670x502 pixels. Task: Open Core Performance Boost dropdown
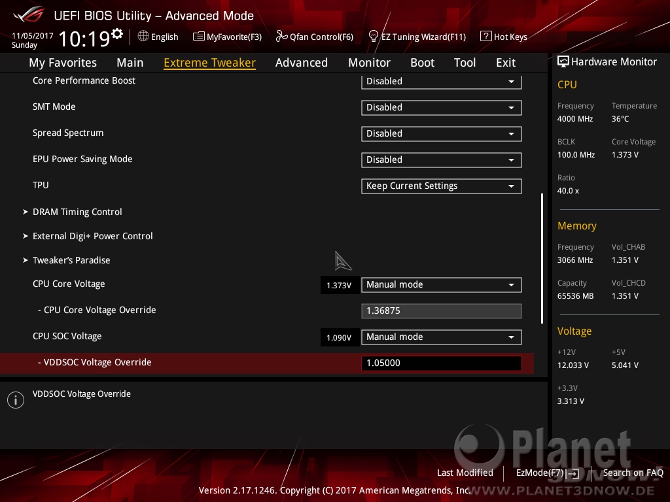pos(442,82)
